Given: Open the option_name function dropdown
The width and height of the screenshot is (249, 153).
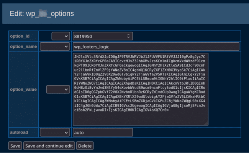Looking at the screenshot, I should click(55, 47).
